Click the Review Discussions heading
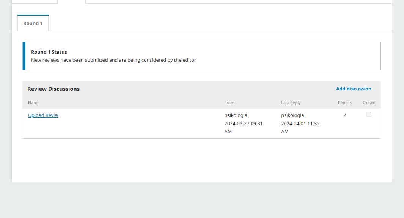Viewport: 404px width, 218px height. tap(53, 89)
